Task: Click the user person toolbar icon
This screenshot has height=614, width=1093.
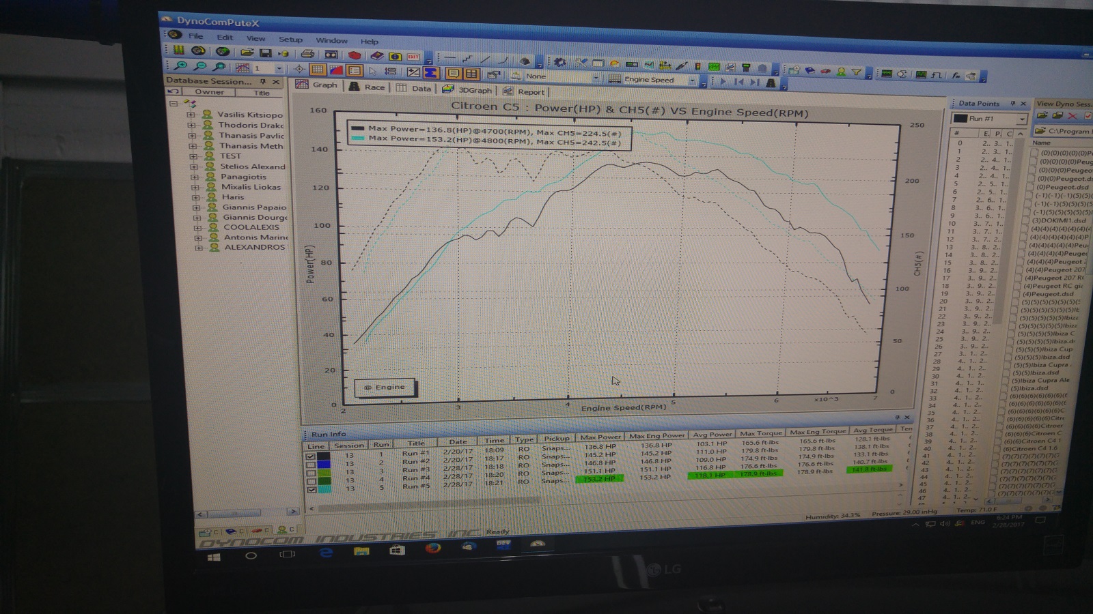Action: pos(841,71)
